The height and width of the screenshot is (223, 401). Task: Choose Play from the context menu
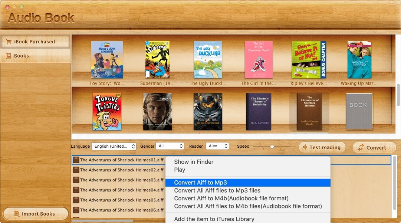[248, 170]
